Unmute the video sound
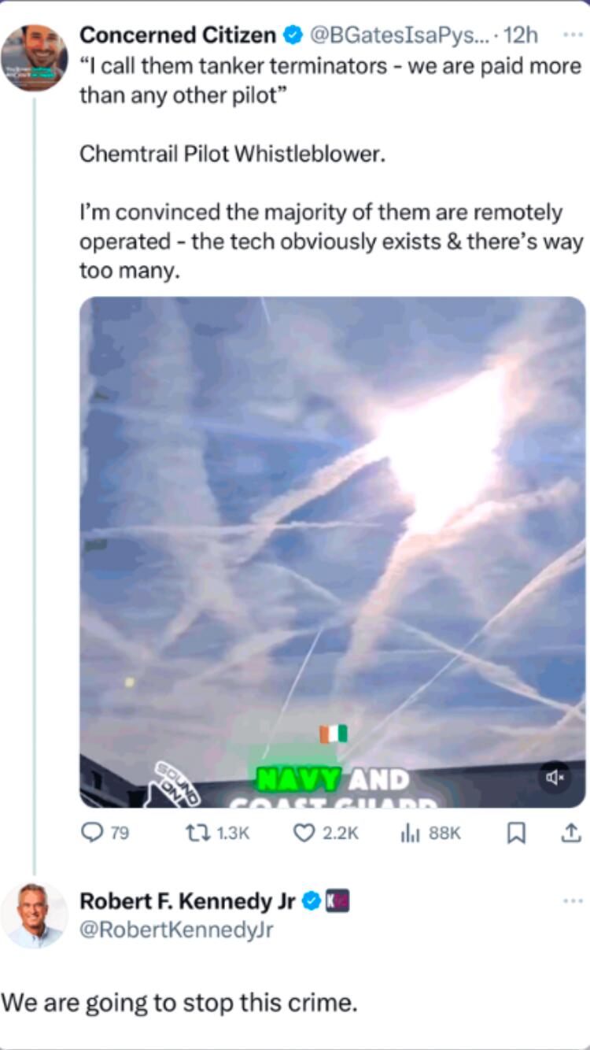Viewport: 590px width, 1050px height. click(555, 778)
